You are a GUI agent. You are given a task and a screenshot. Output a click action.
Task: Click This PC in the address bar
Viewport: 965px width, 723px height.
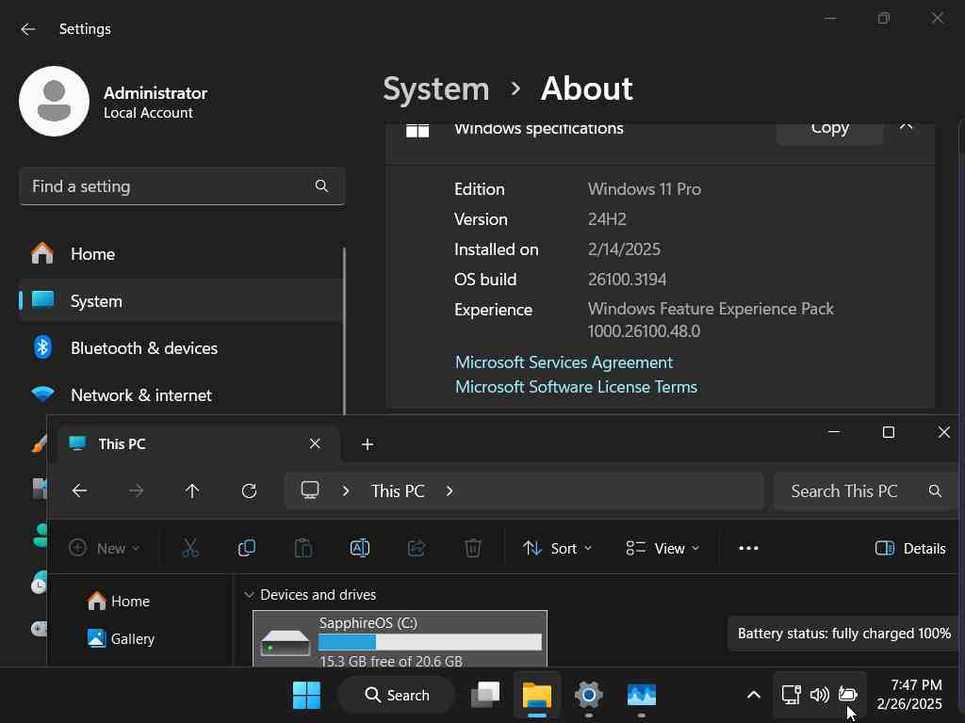(398, 490)
